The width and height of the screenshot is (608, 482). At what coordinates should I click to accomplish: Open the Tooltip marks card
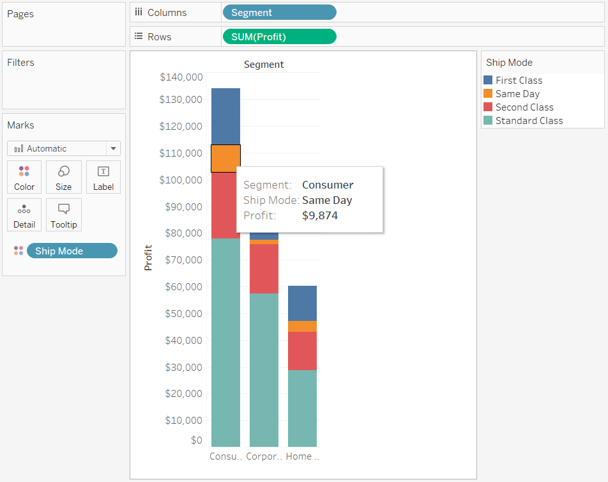[x=63, y=215]
